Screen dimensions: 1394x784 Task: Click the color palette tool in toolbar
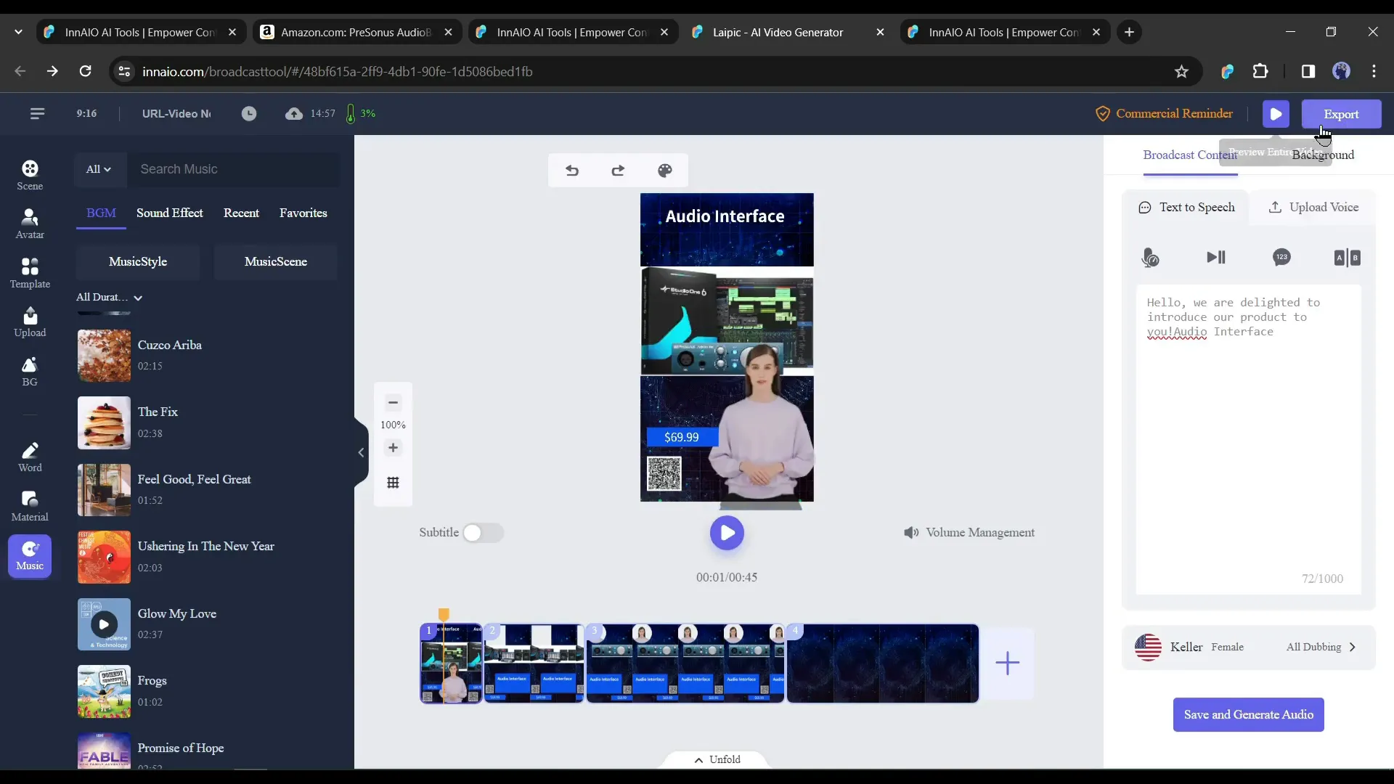pos(664,171)
